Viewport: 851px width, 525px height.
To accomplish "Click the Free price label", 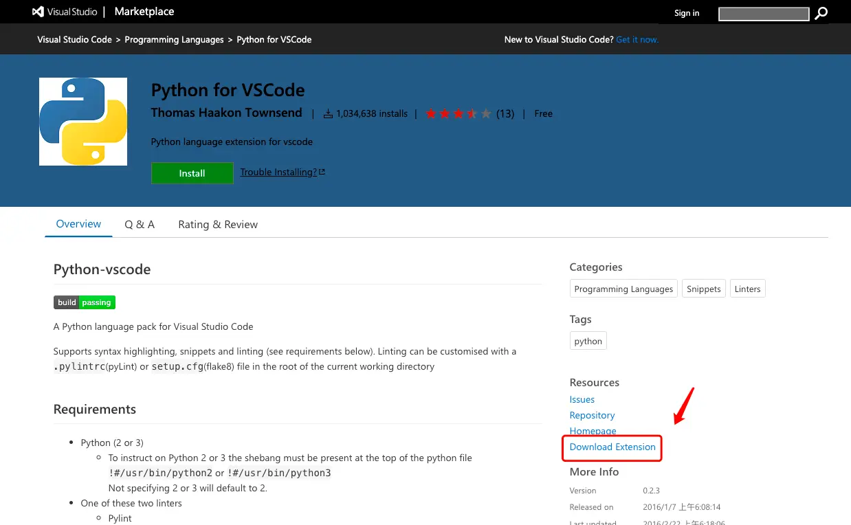I will pyautogui.click(x=543, y=113).
